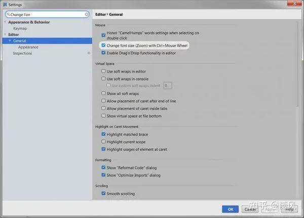304x218 pixels.
Task: Click the "Mouse" section heading
Action: click(100, 25)
